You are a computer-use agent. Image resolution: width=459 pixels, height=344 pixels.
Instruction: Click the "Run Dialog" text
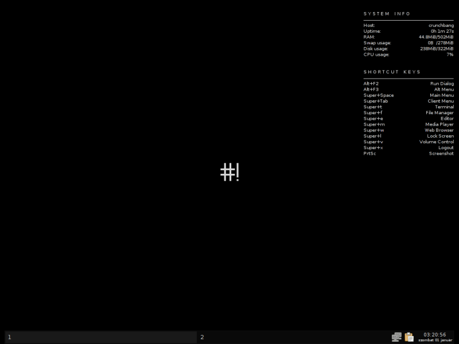(442, 84)
